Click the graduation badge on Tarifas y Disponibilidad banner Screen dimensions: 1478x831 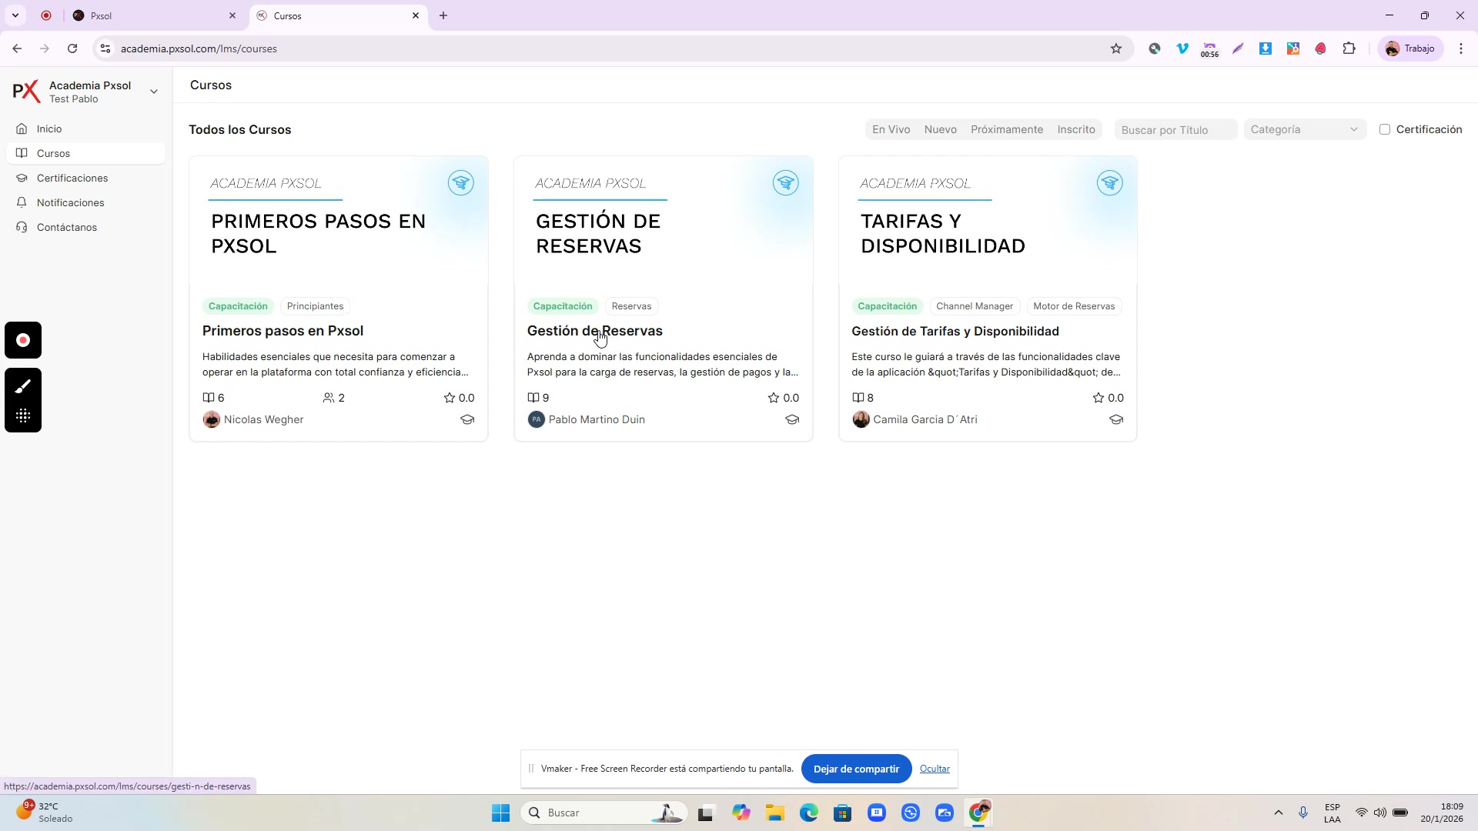tap(1109, 183)
